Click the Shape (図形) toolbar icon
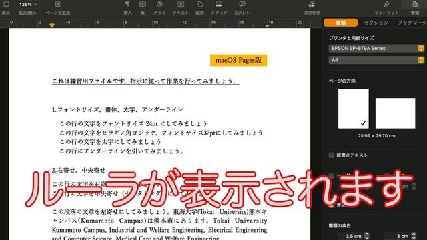The image size is (427, 240). [199, 4]
